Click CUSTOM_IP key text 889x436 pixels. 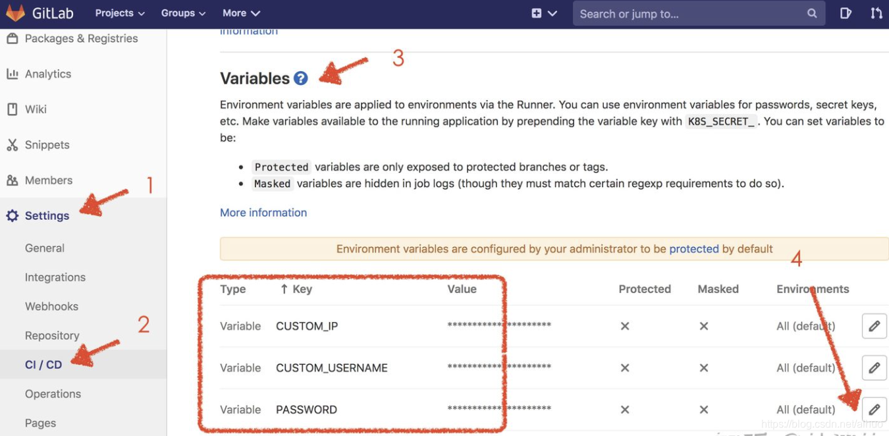point(307,326)
